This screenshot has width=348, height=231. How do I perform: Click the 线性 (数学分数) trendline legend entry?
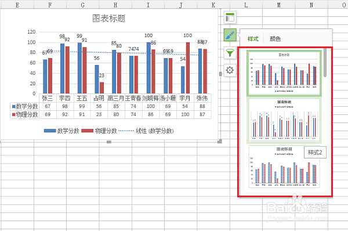pyautogui.click(x=146, y=131)
